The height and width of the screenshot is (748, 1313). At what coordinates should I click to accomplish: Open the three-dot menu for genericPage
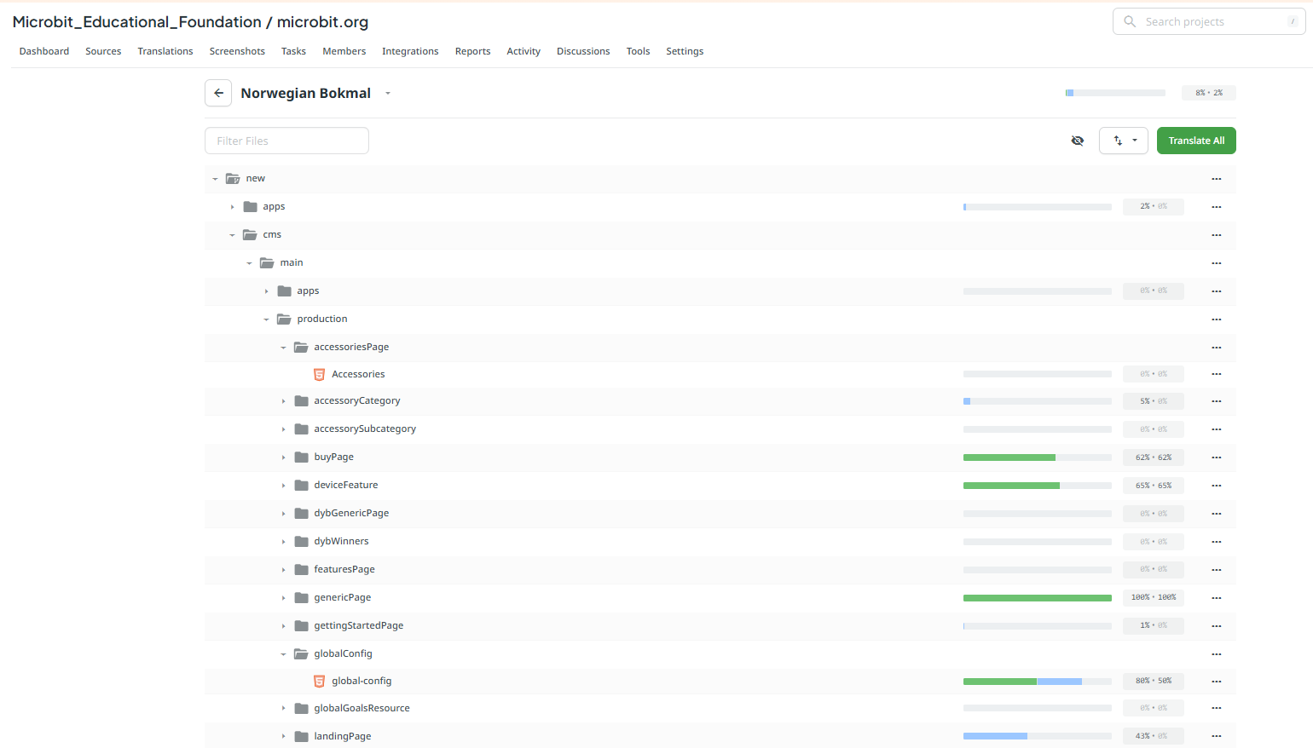[x=1217, y=597]
